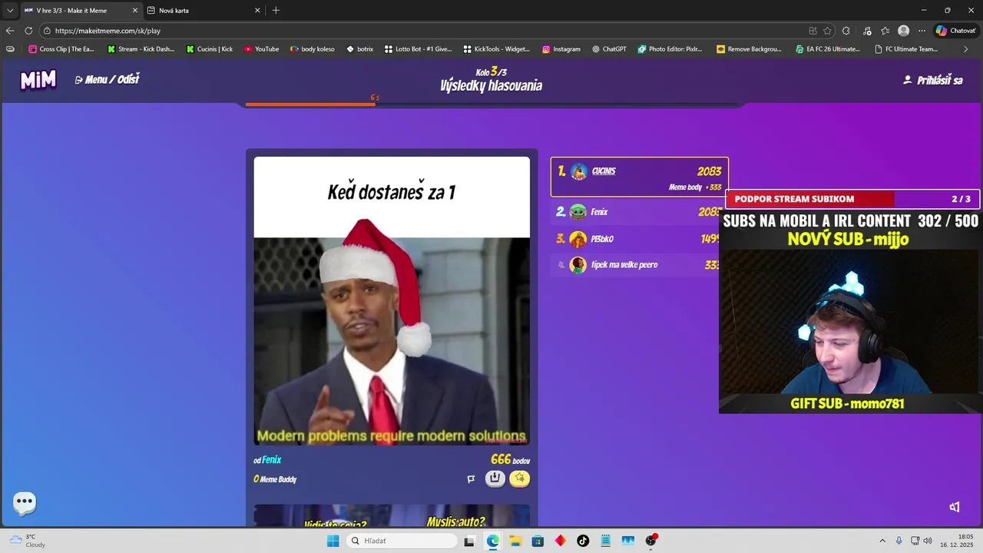This screenshot has height=553, width=983.
Task: Go back with the browser back arrow
Action: 10,31
